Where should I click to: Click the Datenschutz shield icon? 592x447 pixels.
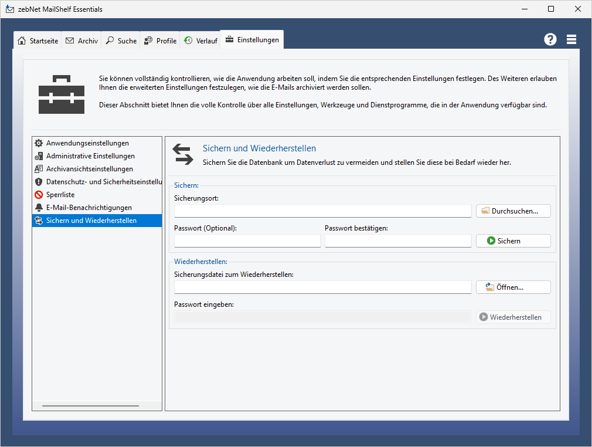coord(39,182)
